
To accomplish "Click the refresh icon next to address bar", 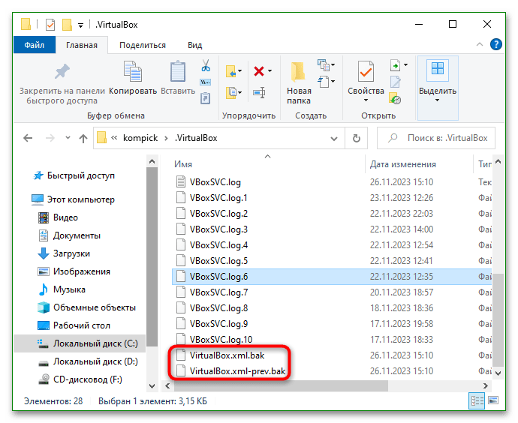I will click(356, 138).
